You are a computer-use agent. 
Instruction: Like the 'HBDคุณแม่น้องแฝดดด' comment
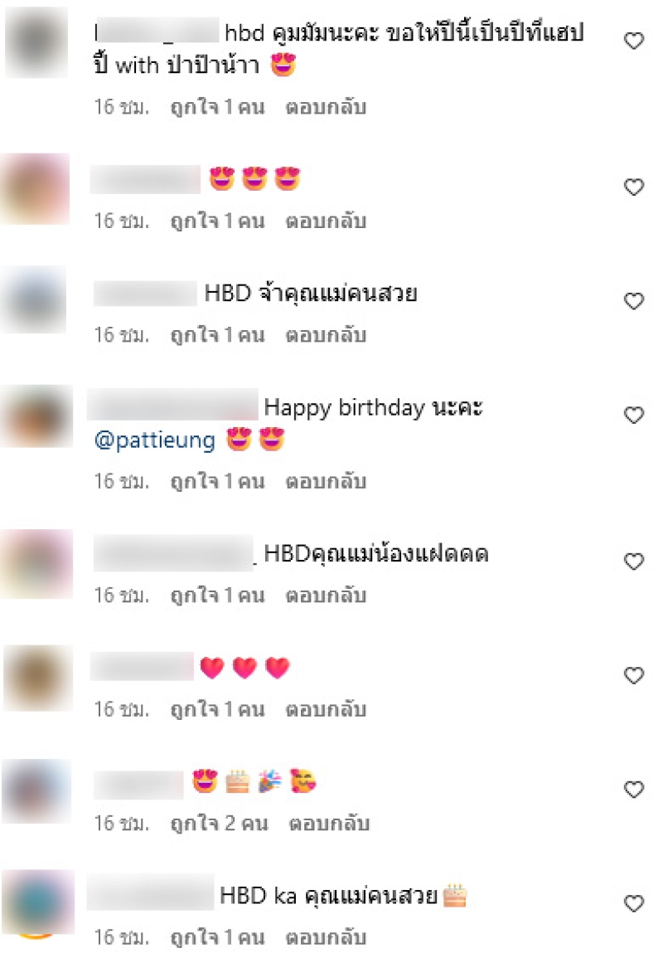(x=634, y=561)
